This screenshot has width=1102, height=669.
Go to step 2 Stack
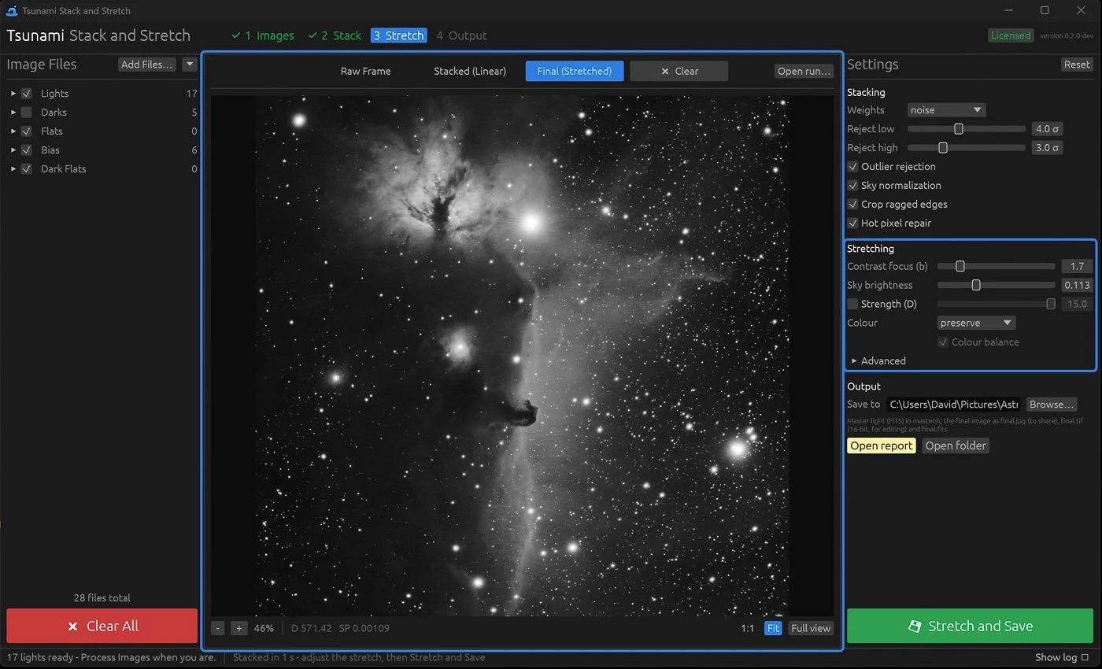[x=335, y=35]
